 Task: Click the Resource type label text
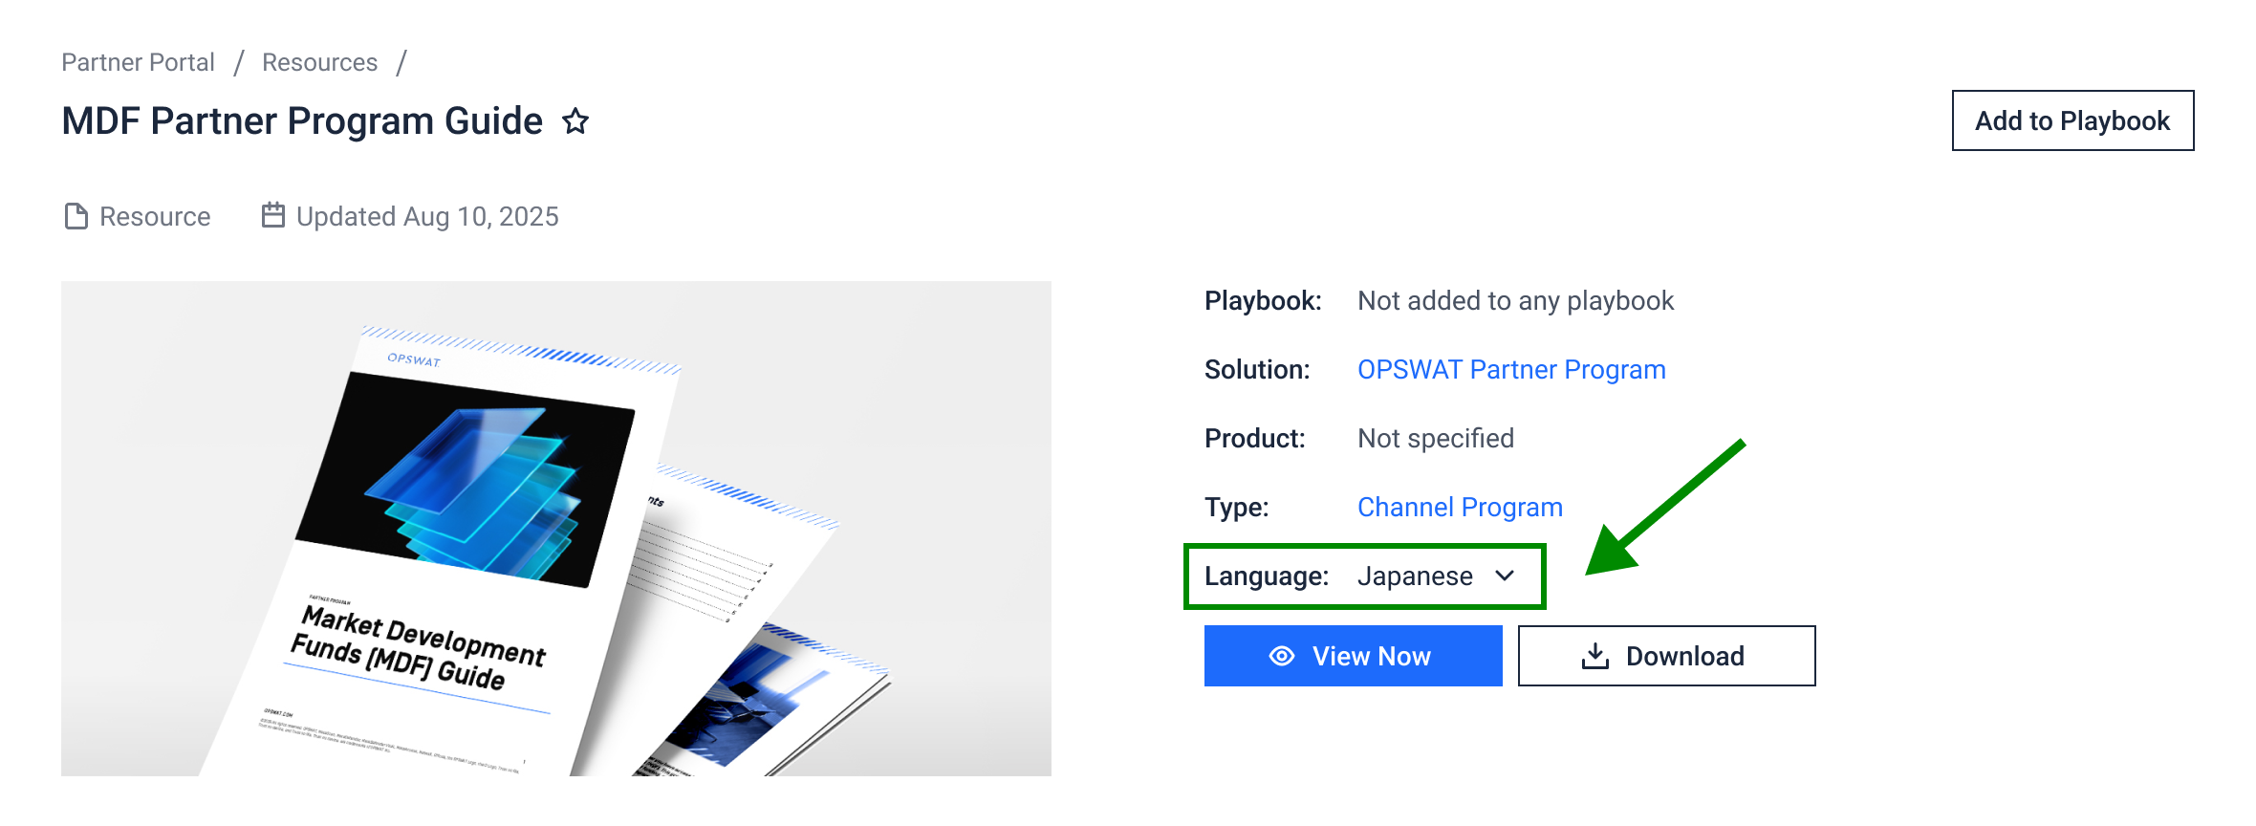tap(155, 217)
